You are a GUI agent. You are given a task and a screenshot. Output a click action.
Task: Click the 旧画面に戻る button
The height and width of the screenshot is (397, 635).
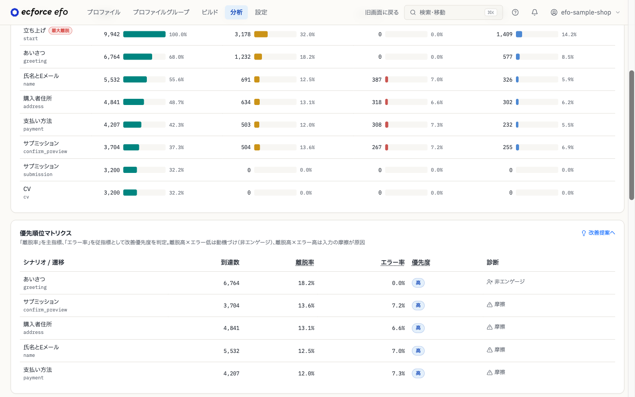[x=382, y=12]
